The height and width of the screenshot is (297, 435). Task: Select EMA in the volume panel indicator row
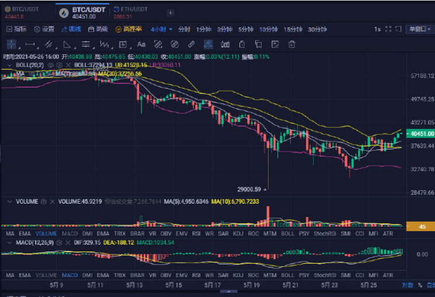coord(25,234)
